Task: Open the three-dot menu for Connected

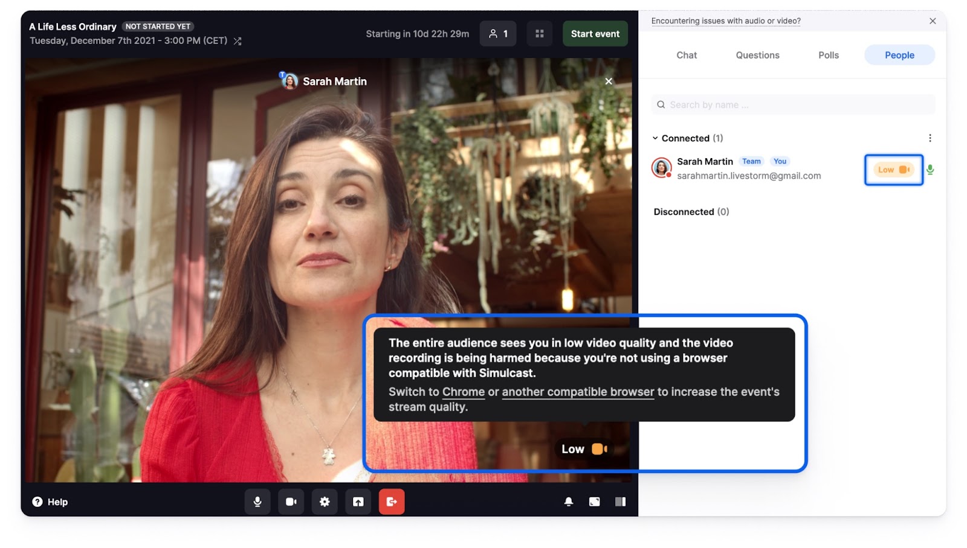Action: pyautogui.click(x=930, y=138)
